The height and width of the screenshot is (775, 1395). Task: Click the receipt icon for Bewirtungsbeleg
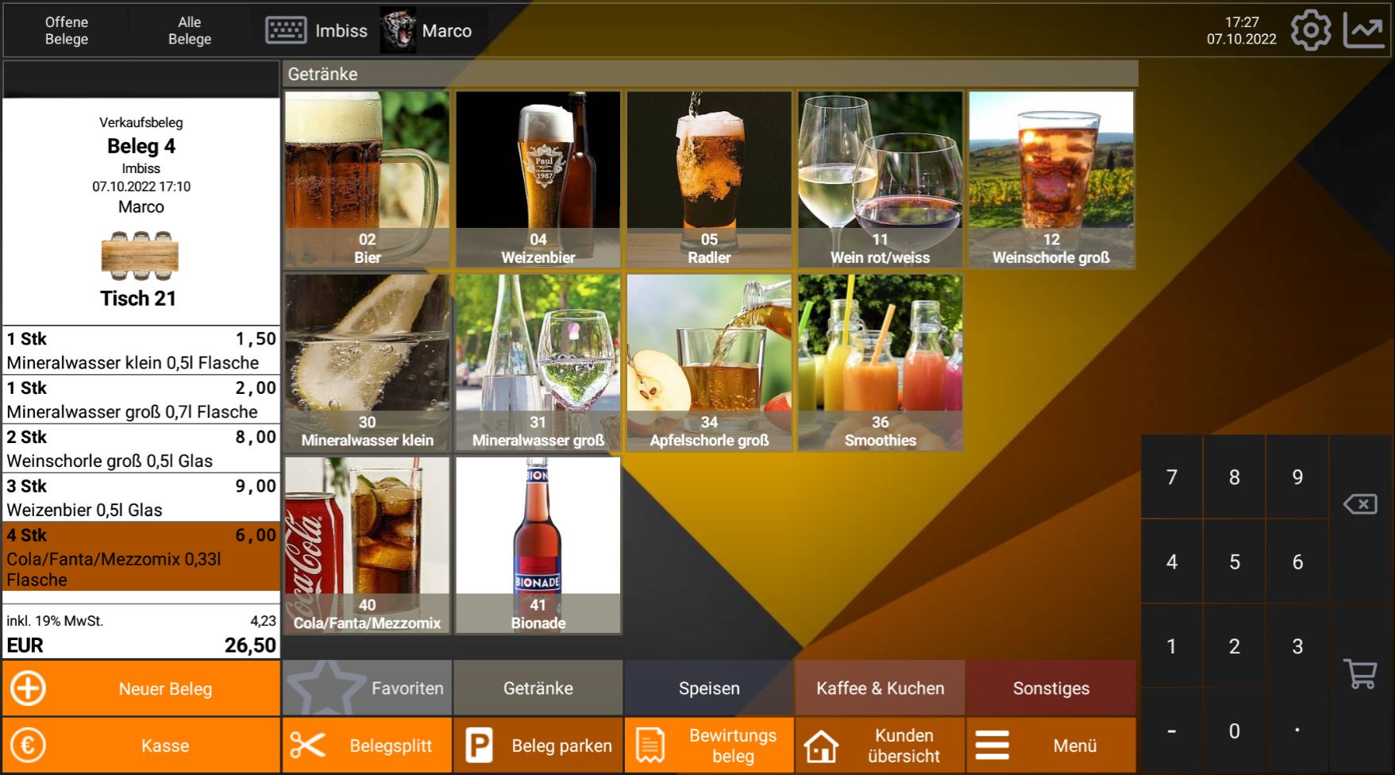click(650, 746)
